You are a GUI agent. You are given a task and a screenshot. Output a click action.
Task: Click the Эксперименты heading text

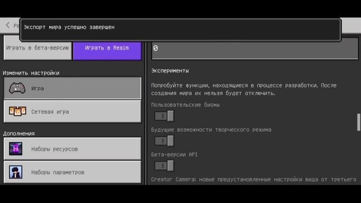tap(170, 70)
